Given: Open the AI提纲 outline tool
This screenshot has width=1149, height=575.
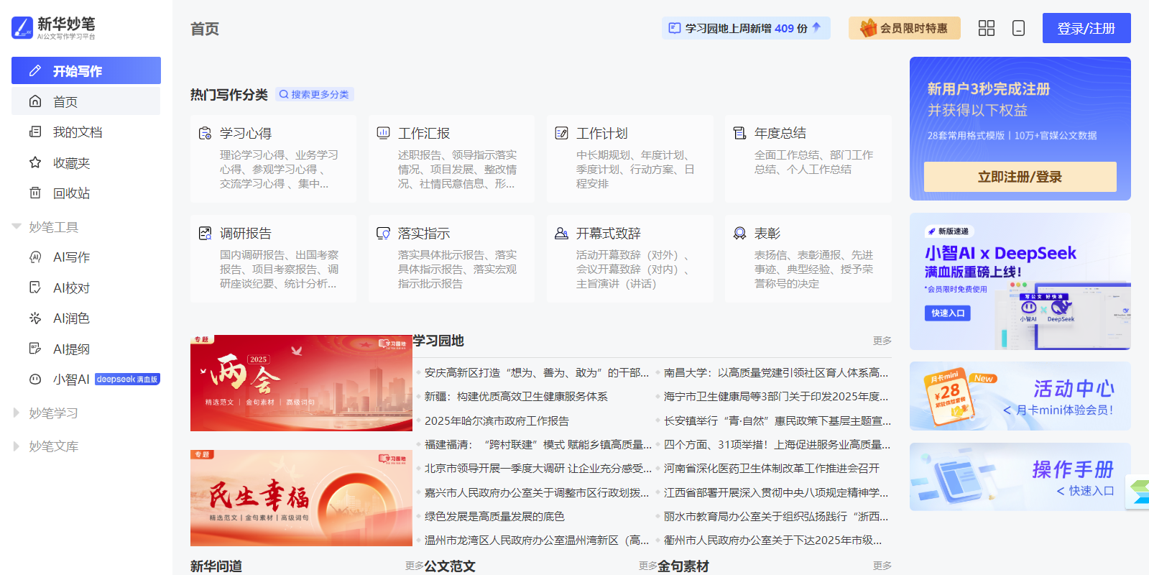Looking at the screenshot, I should (71, 349).
